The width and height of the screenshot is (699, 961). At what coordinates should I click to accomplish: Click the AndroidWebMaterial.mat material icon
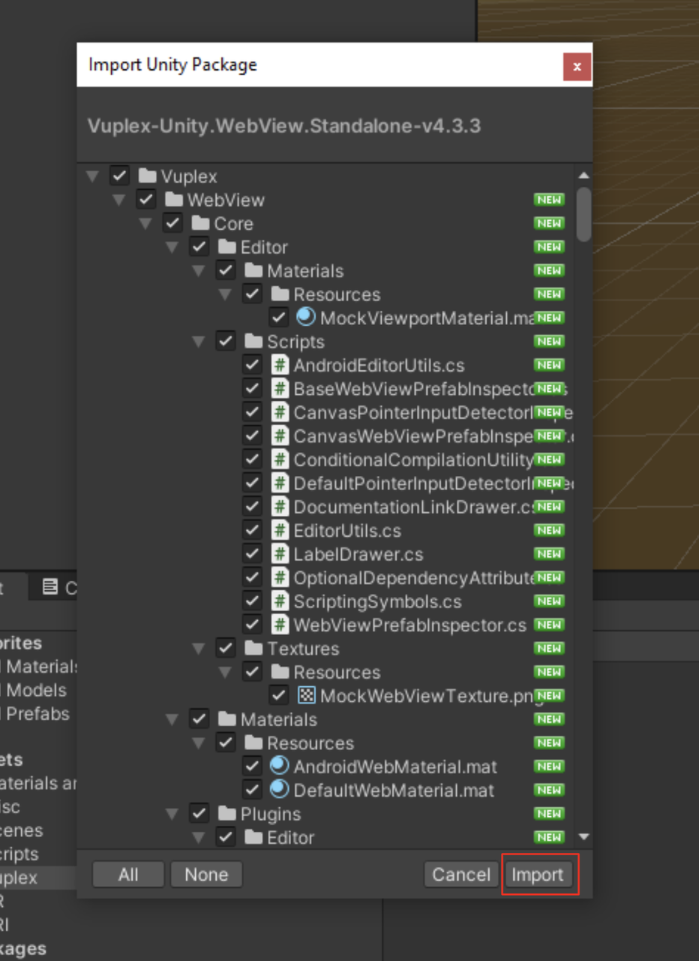pyautogui.click(x=280, y=767)
